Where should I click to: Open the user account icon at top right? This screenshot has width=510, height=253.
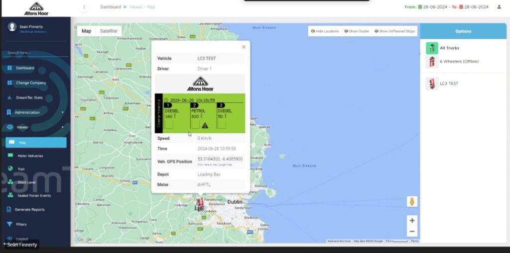click(499, 7)
